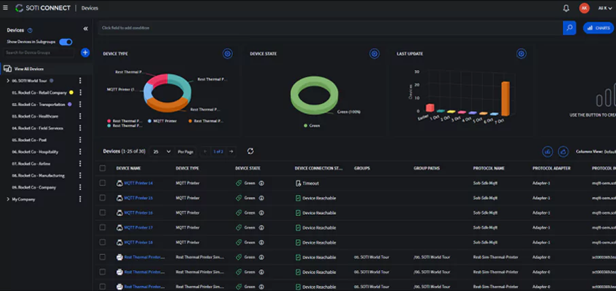Open options for 00. SOTI World Tour
616x291 pixels.
[x=80, y=80]
